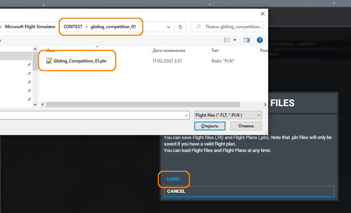The height and width of the screenshot is (213, 351).
Task: Expand the view options dropdown arrow
Action: tap(235, 40)
